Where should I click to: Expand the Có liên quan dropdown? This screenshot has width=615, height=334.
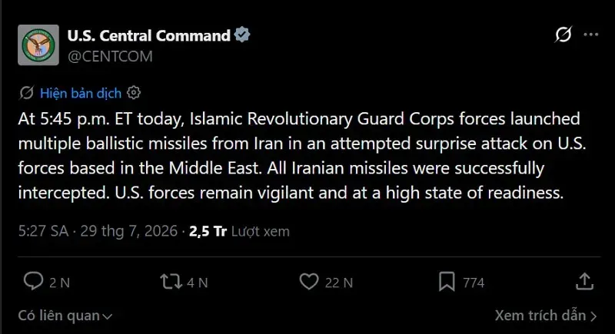tap(65, 316)
